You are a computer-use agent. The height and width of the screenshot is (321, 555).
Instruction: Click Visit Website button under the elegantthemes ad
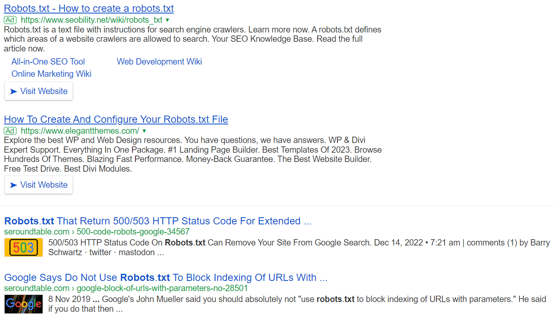pyautogui.click(x=38, y=185)
